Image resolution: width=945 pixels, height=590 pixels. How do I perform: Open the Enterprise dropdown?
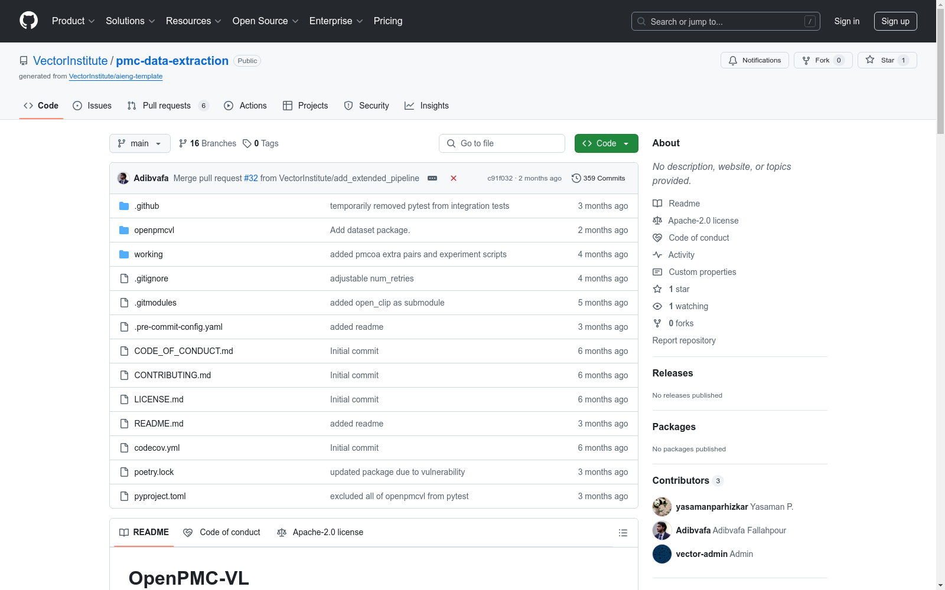tap(336, 21)
